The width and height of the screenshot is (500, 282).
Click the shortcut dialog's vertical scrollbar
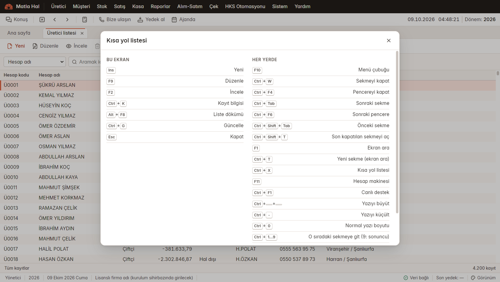397,132
